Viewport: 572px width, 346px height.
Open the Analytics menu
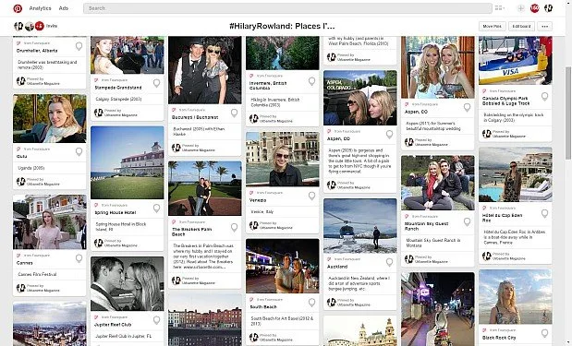tap(40, 8)
